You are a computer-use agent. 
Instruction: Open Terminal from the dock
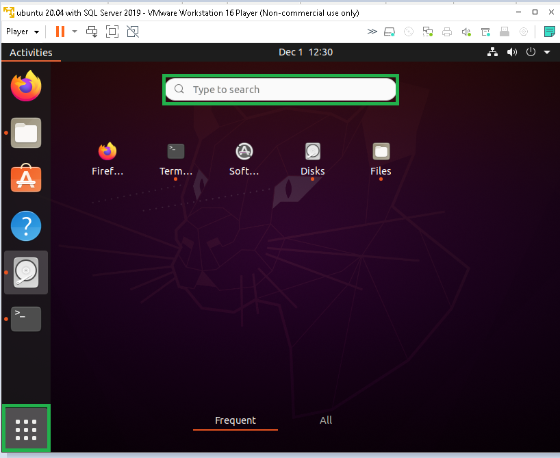[x=26, y=318]
